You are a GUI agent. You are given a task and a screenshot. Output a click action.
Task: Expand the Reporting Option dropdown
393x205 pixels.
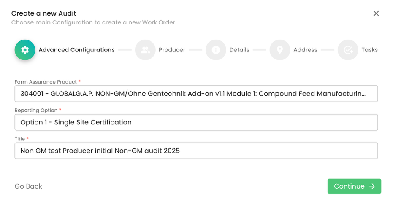tap(196, 122)
